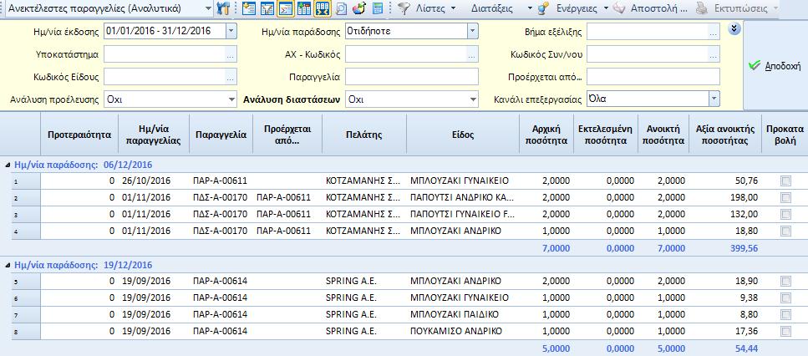Collapse filter panel with double-chevron icon
Image resolution: width=808 pixels, height=356 pixels.
click(x=734, y=29)
